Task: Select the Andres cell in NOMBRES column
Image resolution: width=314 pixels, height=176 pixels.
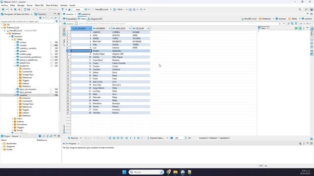Action: [x=102, y=51]
